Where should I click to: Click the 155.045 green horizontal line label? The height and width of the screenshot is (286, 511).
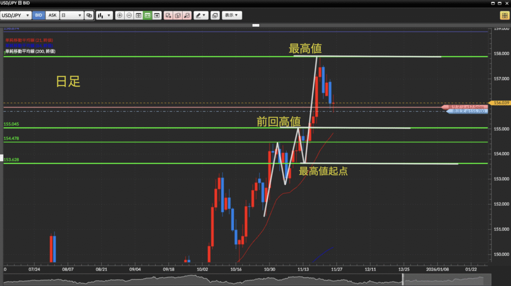[11, 124]
